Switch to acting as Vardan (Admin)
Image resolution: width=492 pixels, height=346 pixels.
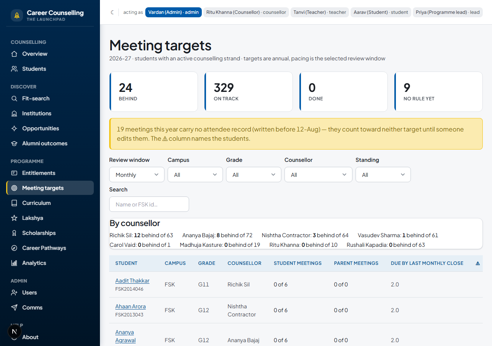tap(173, 12)
